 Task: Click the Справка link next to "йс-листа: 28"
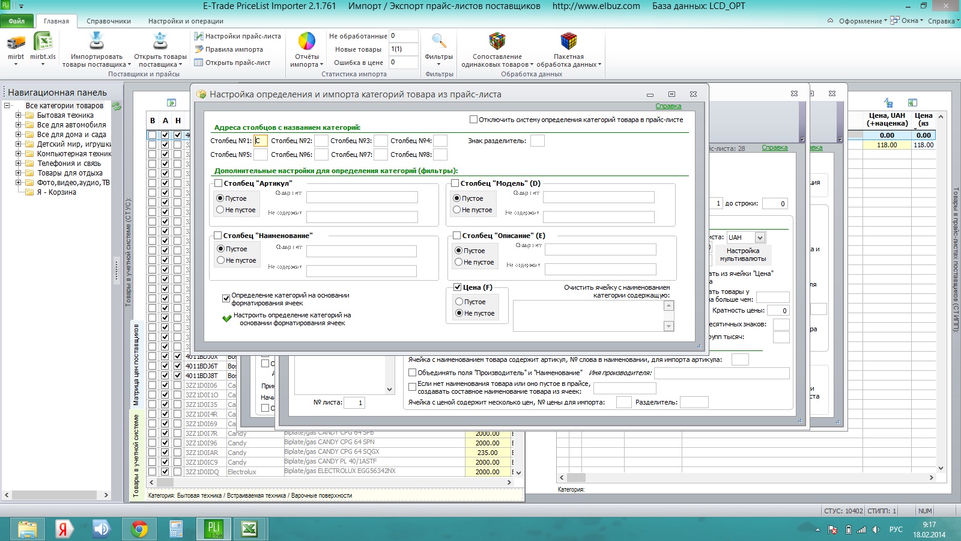click(775, 148)
